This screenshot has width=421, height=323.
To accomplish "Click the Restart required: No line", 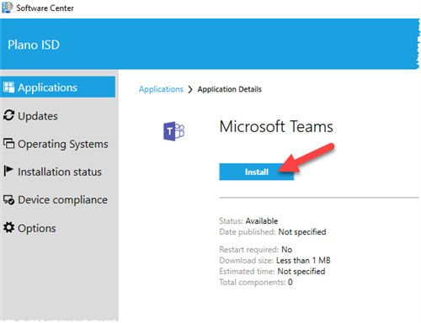I will tap(256, 249).
